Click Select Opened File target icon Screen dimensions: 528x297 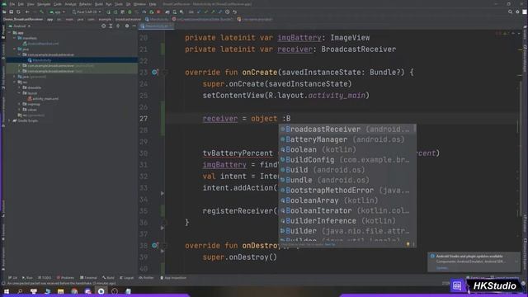(103, 26)
